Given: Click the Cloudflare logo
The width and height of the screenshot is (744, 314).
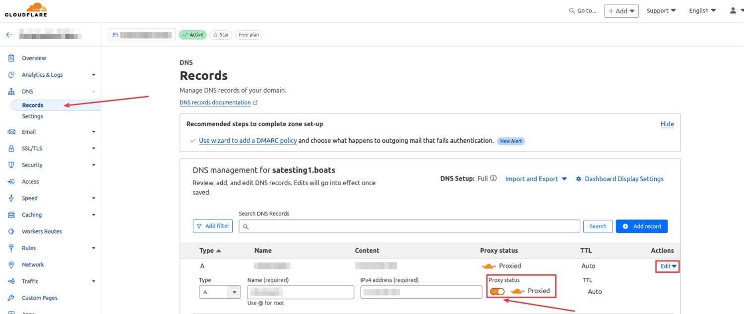Looking at the screenshot, I should click(26, 10).
